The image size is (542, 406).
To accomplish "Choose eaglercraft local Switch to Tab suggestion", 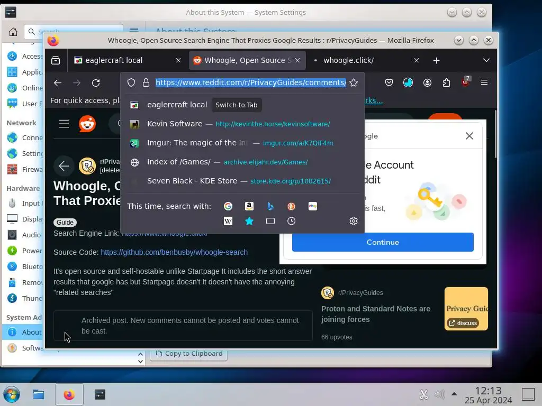I will pos(242,105).
